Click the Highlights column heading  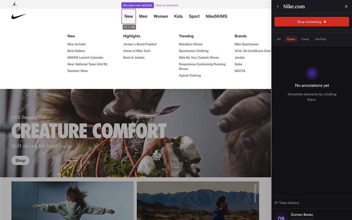132,36
